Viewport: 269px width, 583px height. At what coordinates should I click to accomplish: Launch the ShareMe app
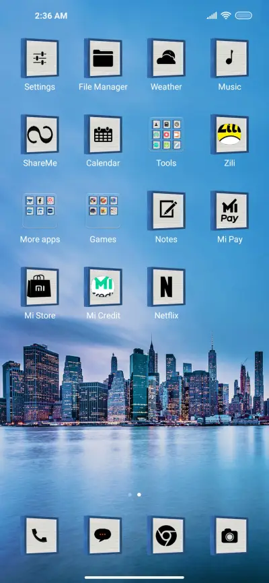point(40,135)
